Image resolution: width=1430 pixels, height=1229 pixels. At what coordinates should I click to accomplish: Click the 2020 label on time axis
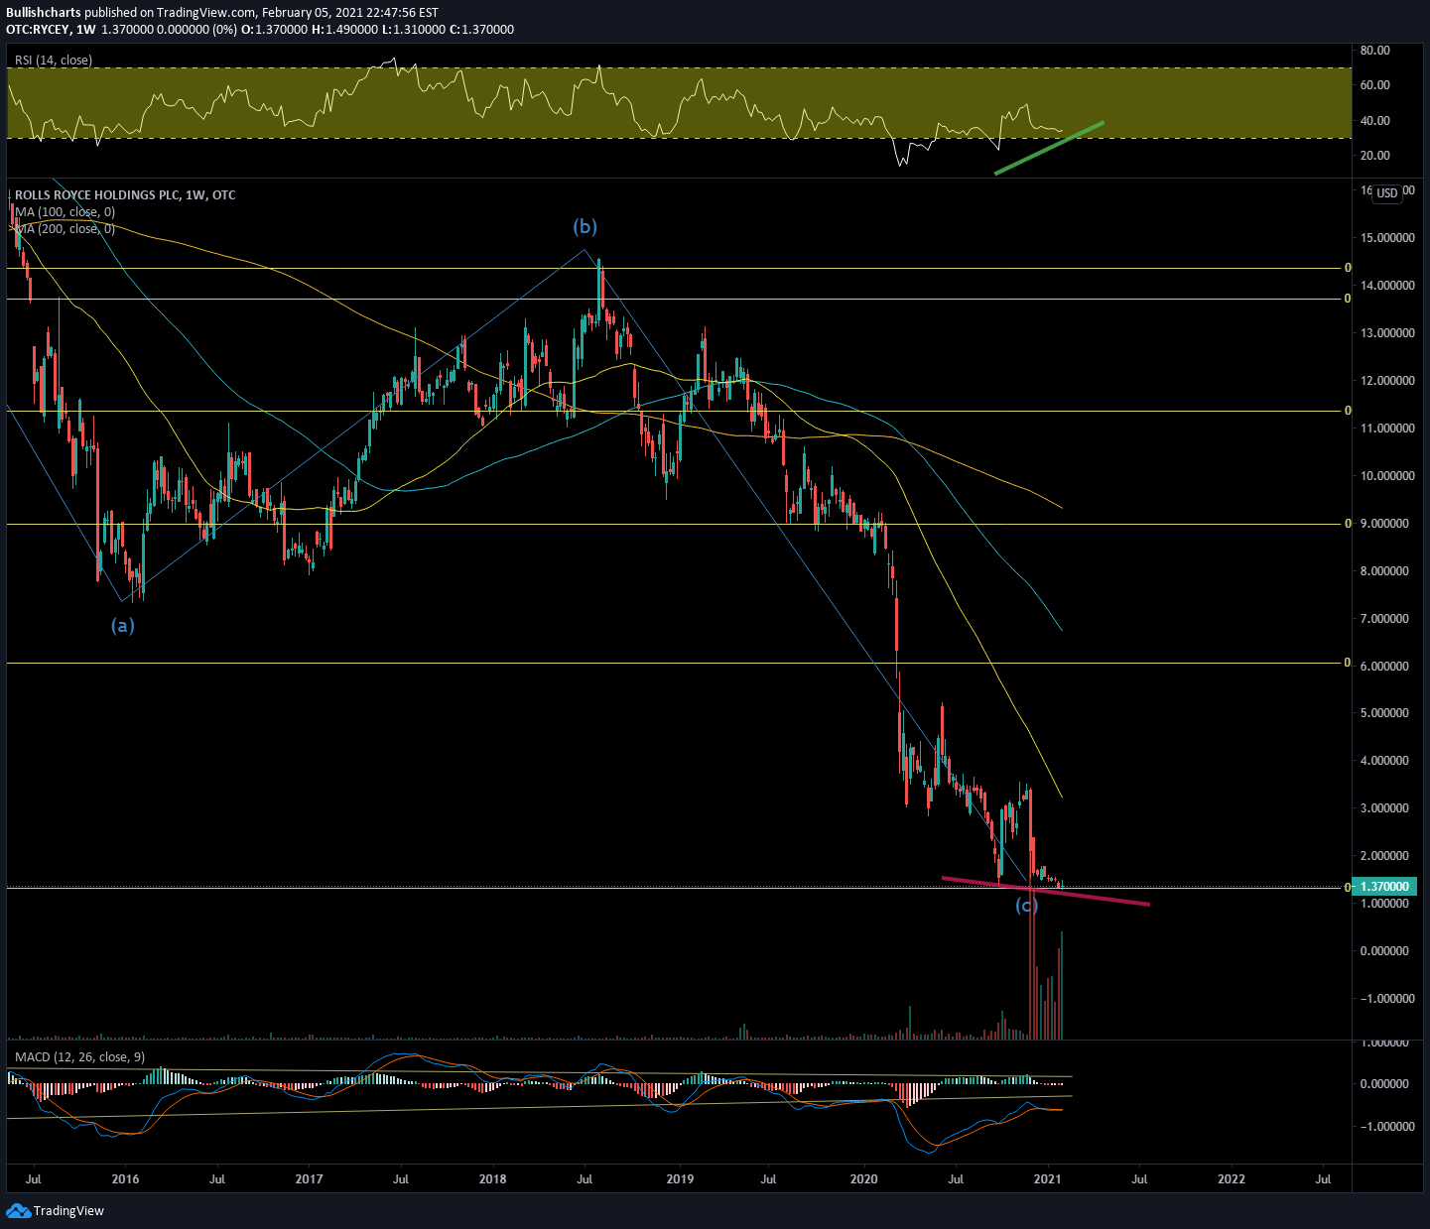pos(864,1179)
